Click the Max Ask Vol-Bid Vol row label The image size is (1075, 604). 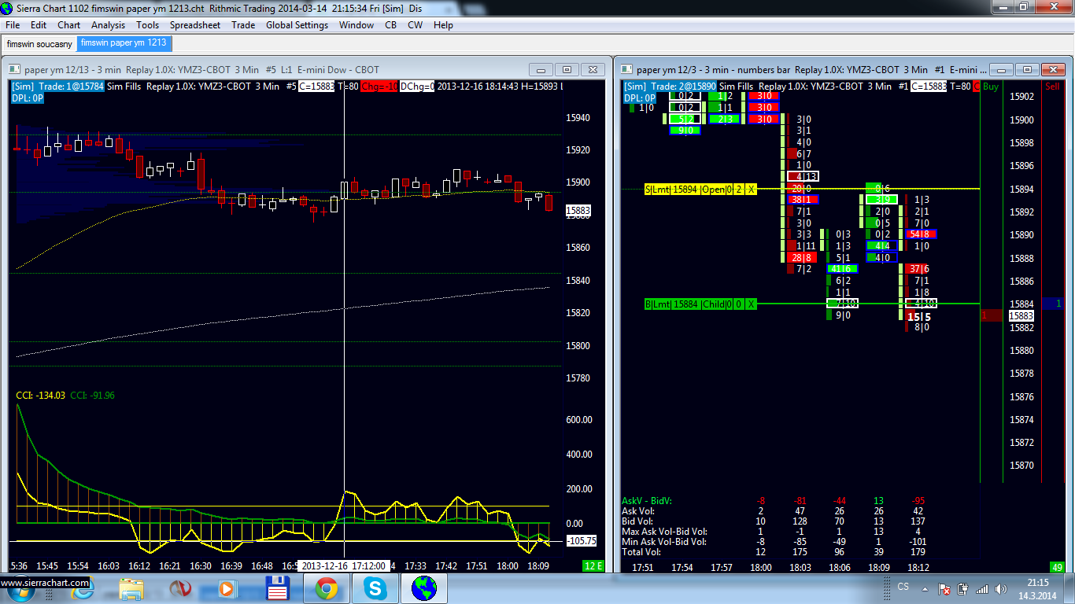tap(664, 532)
